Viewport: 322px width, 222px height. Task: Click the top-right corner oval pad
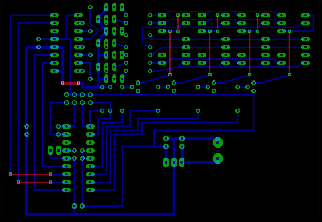point(305,15)
